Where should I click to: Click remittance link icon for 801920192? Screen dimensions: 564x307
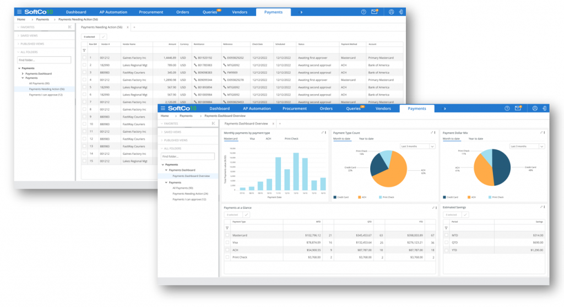tap(196, 57)
